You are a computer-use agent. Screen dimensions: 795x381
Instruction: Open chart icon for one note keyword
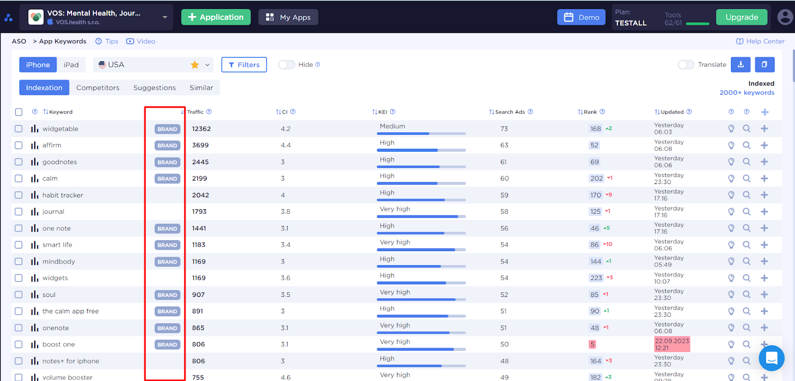click(34, 228)
